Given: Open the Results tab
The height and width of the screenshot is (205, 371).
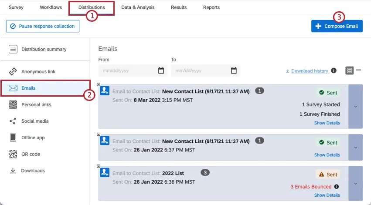Looking at the screenshot, I should tap(179, 7).
